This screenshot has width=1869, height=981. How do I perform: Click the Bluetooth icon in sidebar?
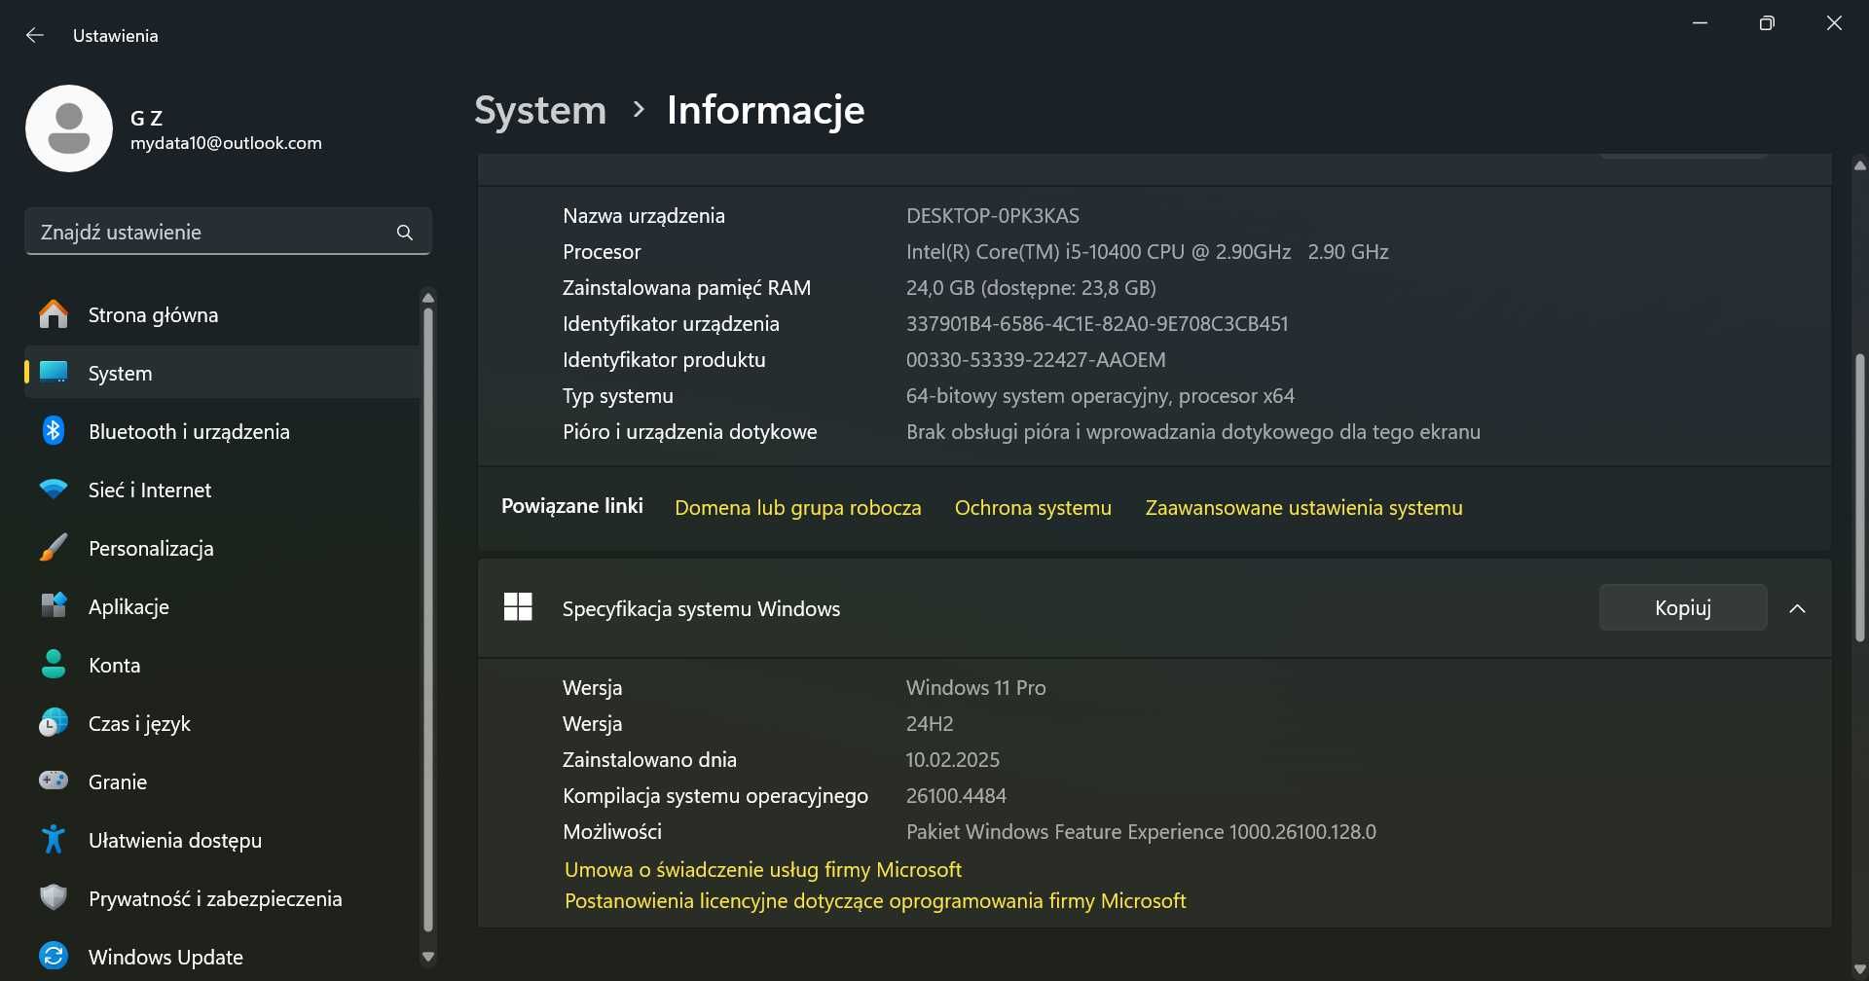pyautogui.click(x=54, y=430)
